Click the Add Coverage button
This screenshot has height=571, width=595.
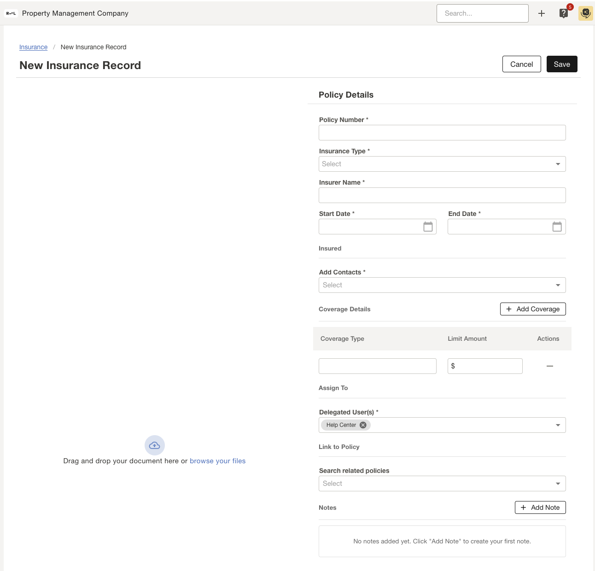[x=532, y=309]
